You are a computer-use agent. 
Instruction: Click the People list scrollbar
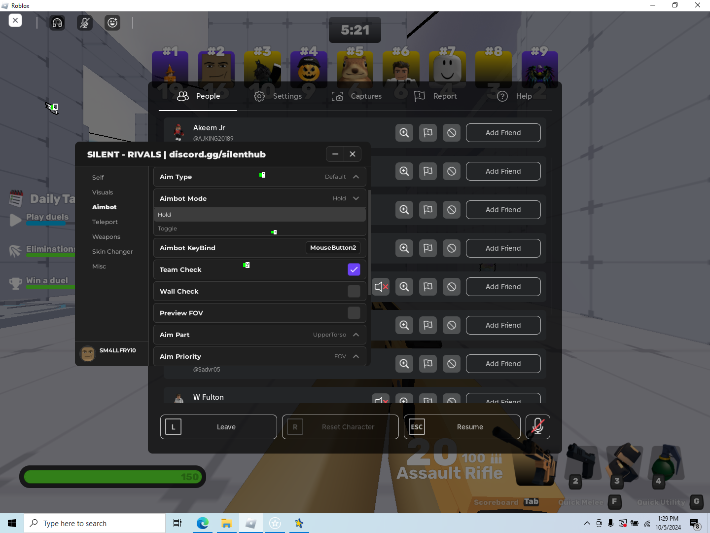[x=552, y=236]
